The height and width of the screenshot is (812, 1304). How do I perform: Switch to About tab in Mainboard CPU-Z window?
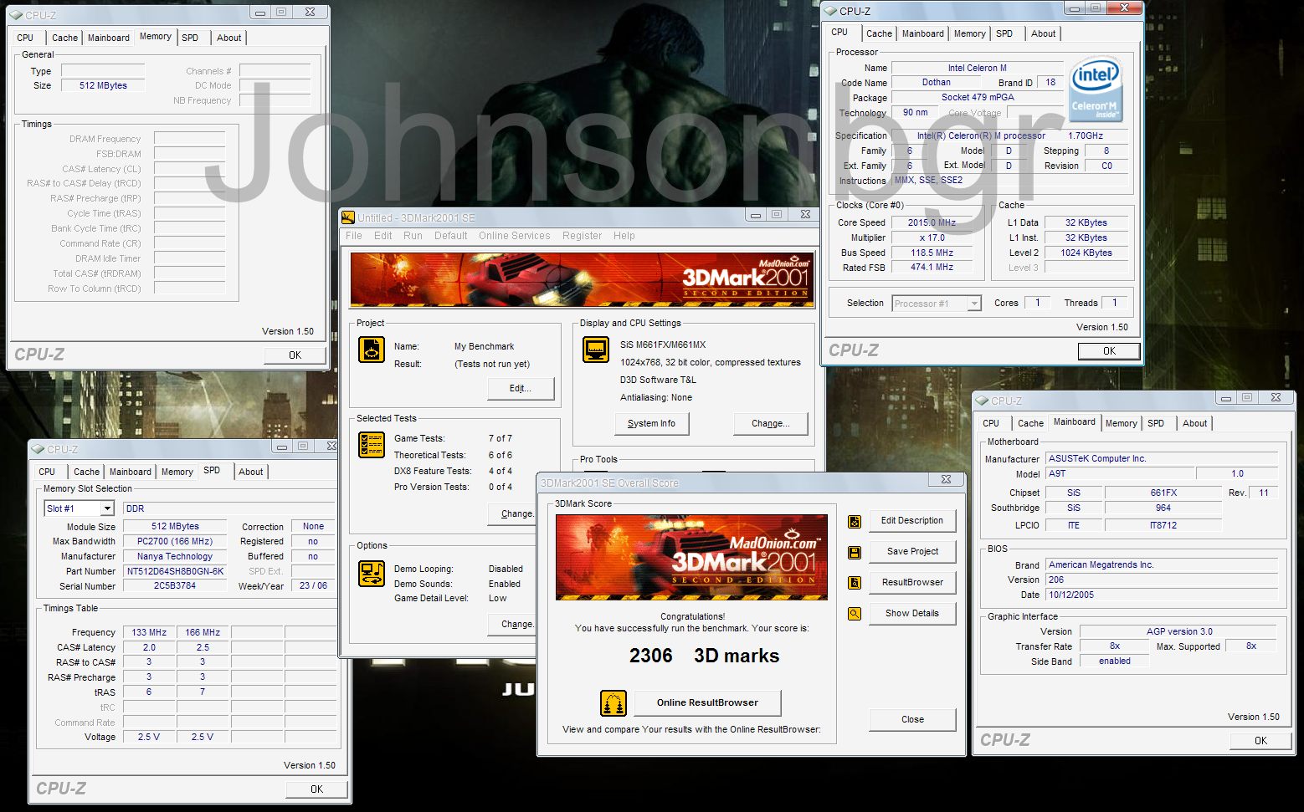click(x=1195, y=423)
